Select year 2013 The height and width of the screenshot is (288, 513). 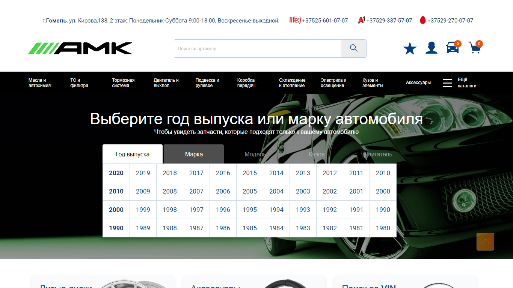click(x=303, y=173)
